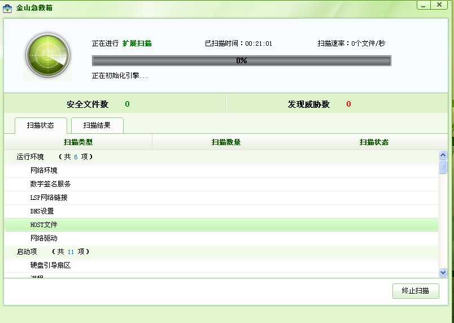Click the 金山急救箱 window title

click(x=34, y=8)
